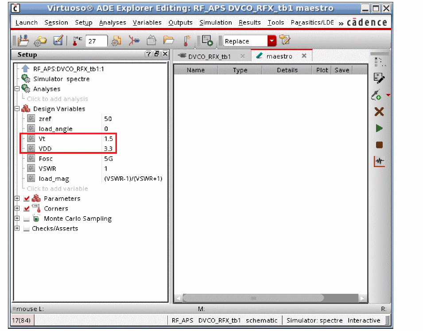Viewport: 423px width, 331px height.
Task: Click the plot waveform icon on right
Action: pyautogui.click(x=379, y=161)
